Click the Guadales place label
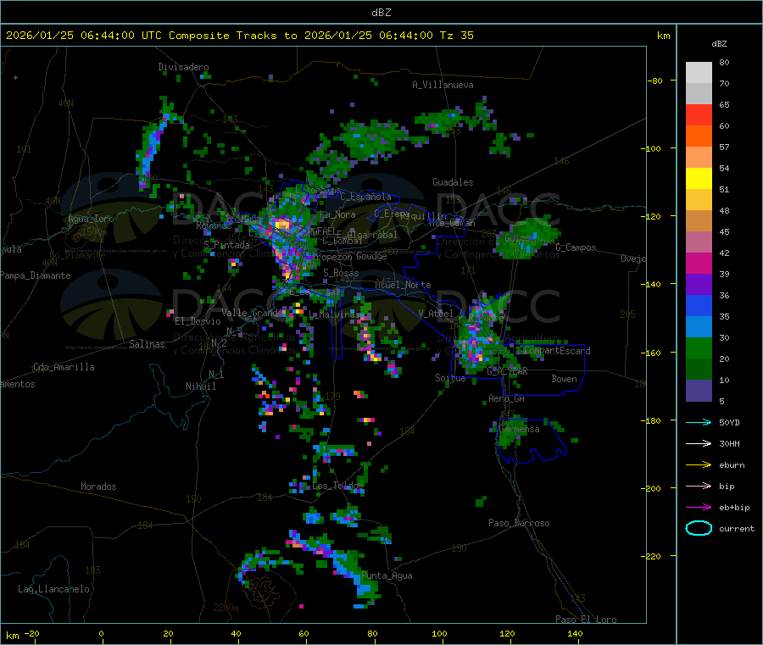The width and height of the screenshot is (763, 645). point(453,182)
